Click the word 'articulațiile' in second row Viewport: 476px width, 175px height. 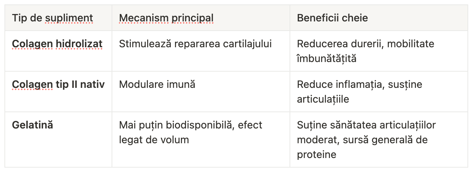pyautogui.click(x=323, y=99)
